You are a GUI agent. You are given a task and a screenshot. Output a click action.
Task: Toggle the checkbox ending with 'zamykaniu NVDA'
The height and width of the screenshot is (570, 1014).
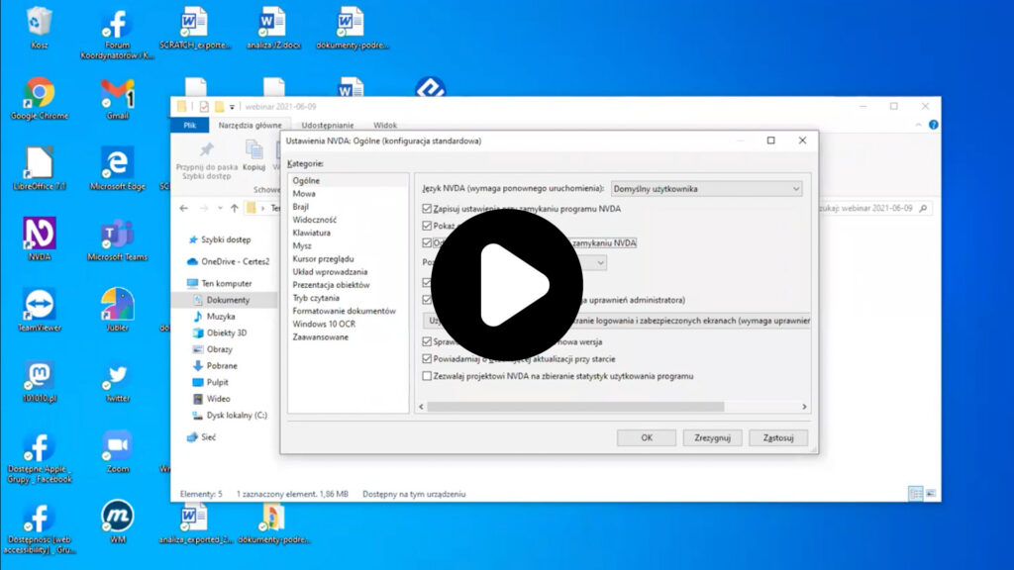click(x=427, y=243)
